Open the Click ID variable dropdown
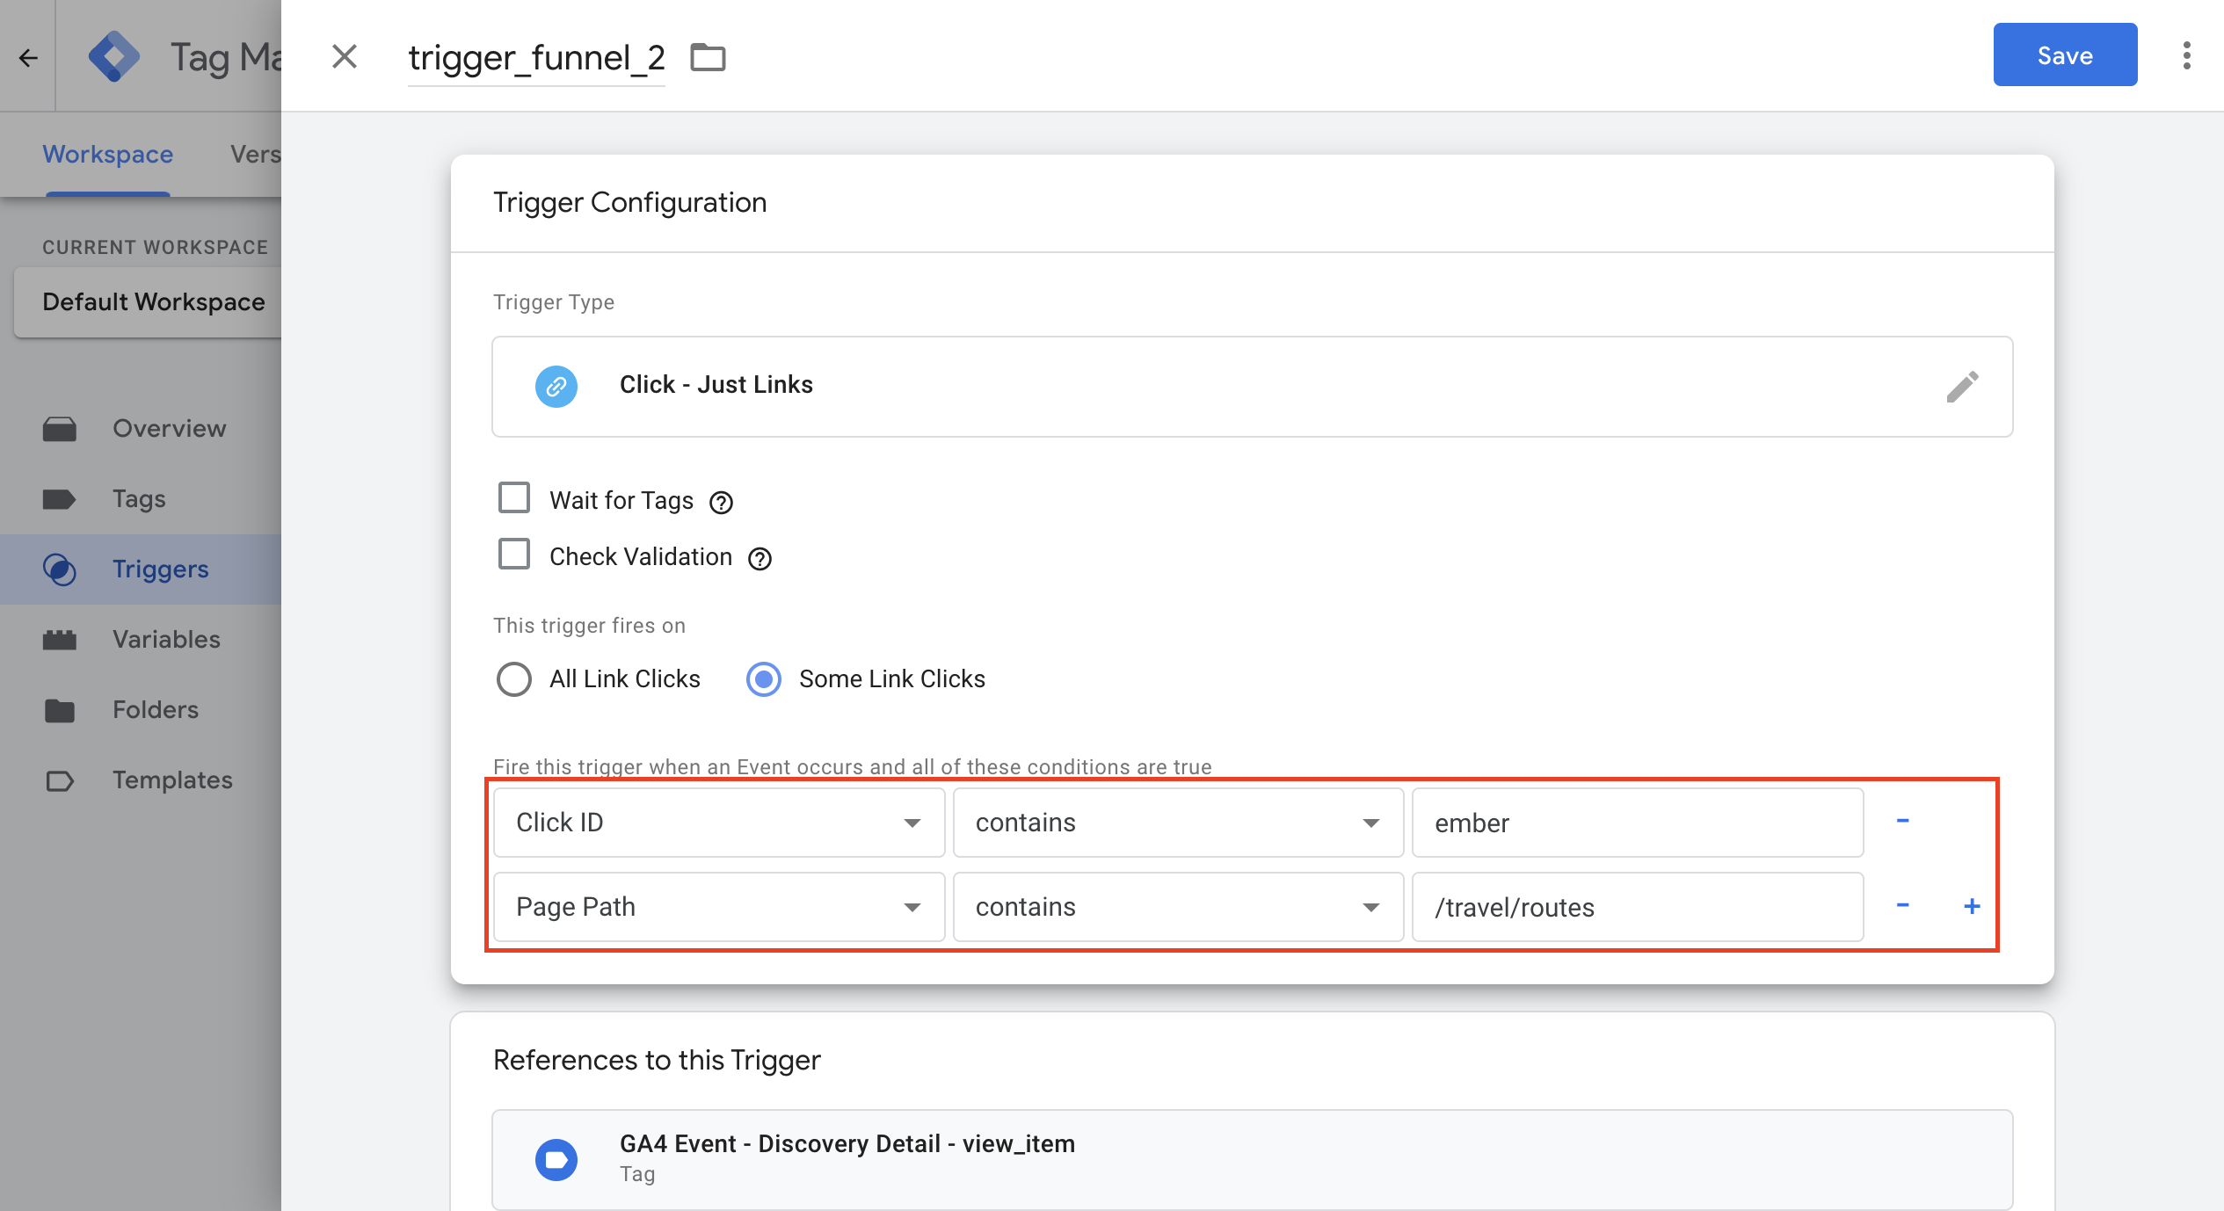Screen dimensions: 2224x1211 point(719,823)
